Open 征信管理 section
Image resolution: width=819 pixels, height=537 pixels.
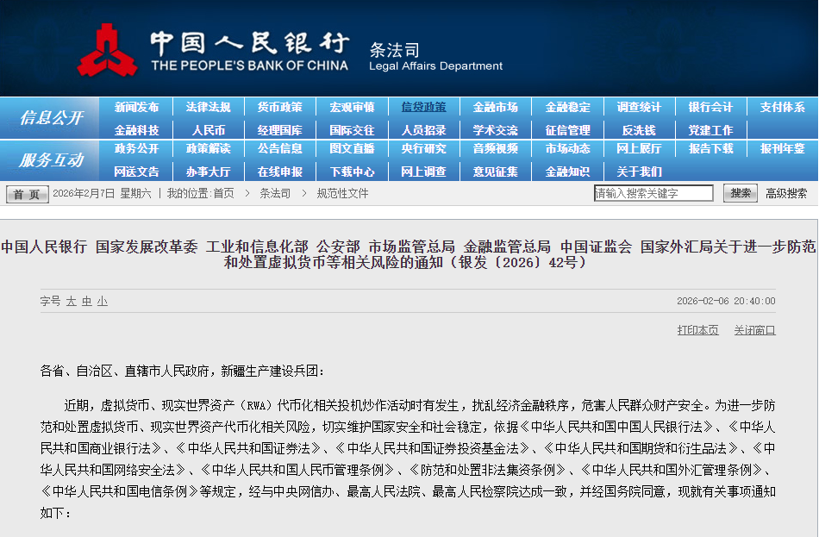point(568,130)
